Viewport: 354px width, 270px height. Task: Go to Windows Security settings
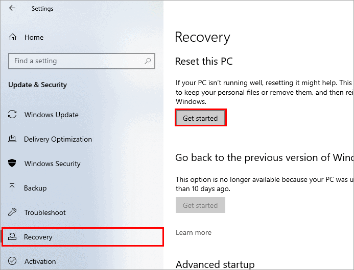click(52, 164)
